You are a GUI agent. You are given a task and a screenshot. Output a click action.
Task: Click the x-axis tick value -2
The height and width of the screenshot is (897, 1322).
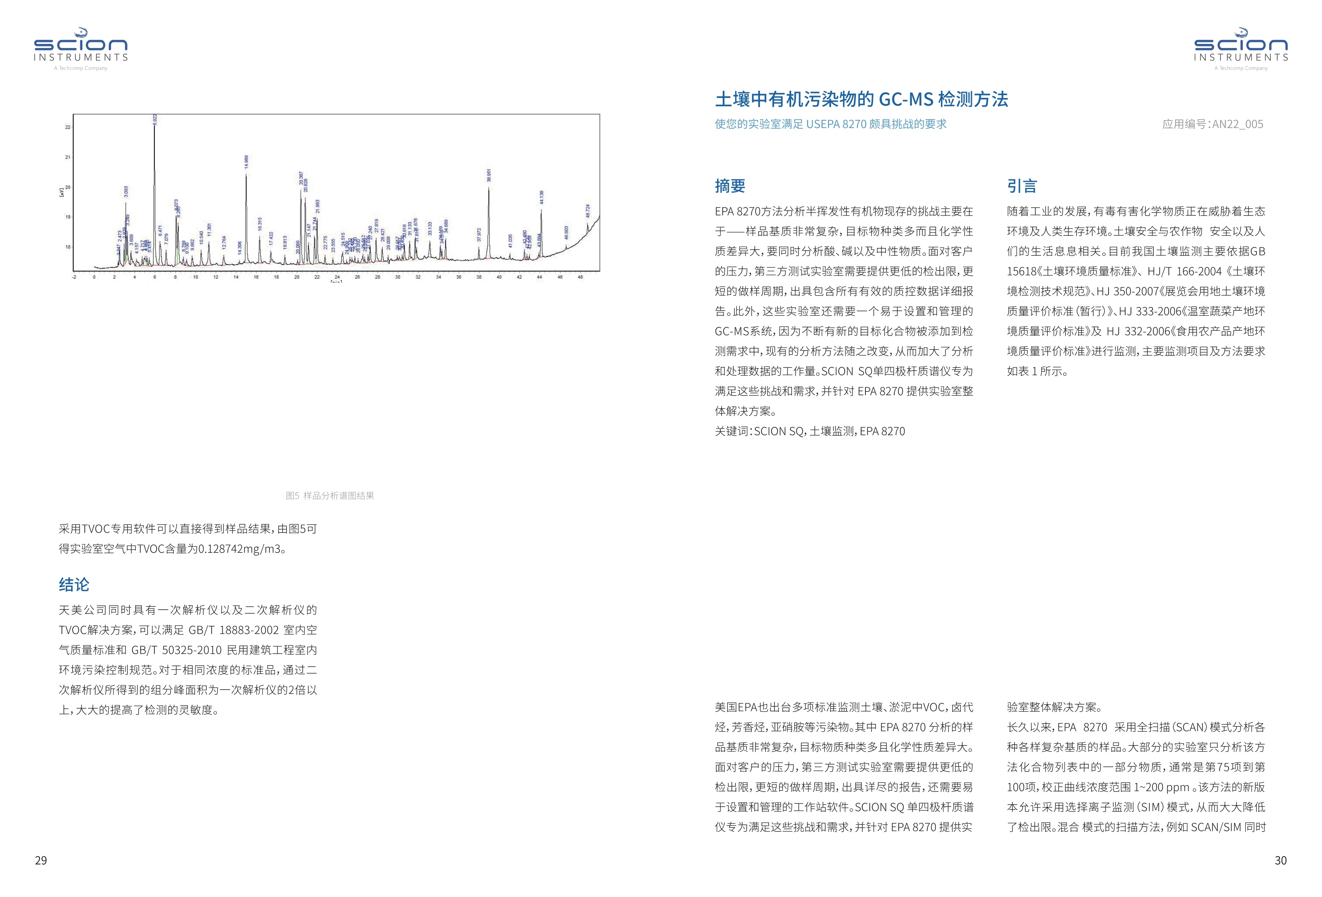74,277
